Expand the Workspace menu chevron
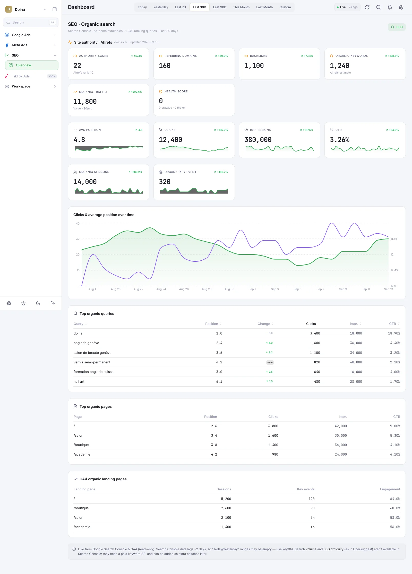 tap(55, 86)
